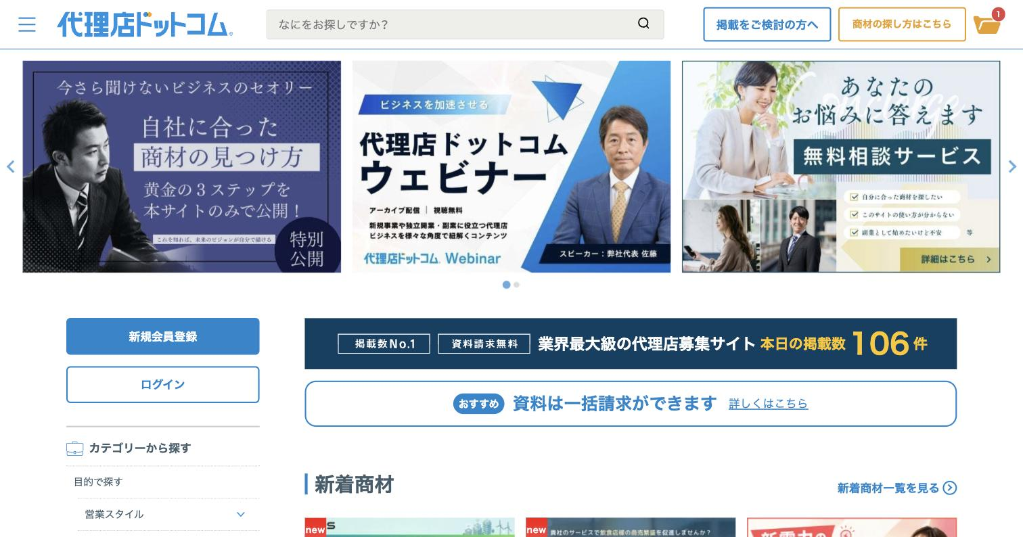
Task: Open the third new product card
Action: [852, 528]
